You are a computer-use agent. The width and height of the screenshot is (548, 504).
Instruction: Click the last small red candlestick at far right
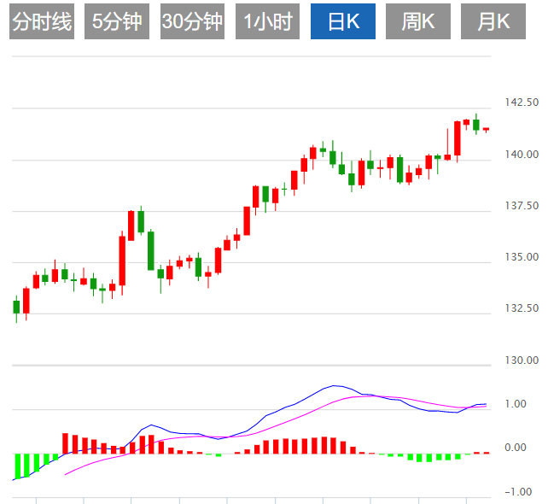(486, 129)
